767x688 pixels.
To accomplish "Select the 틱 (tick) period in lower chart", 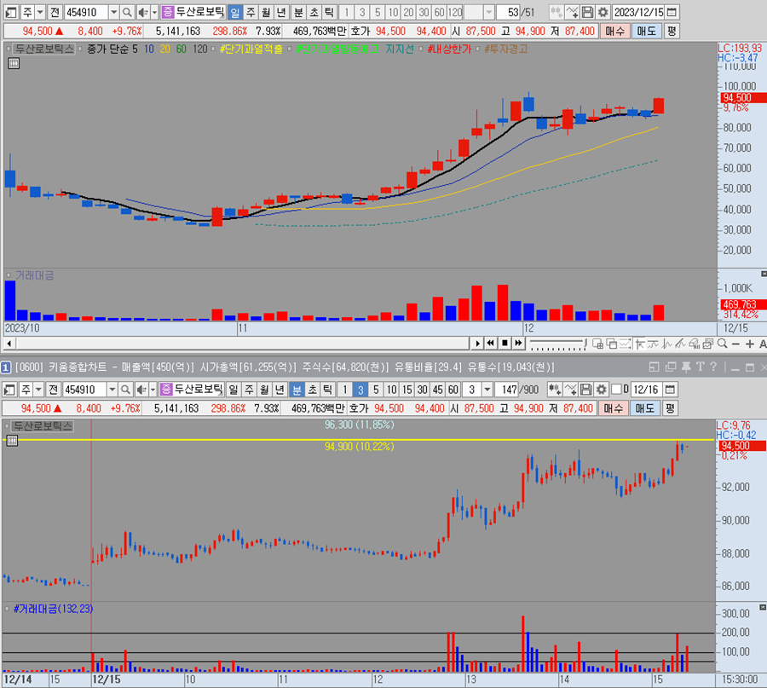I will tap(328, 390).
